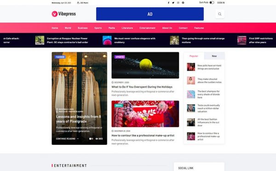Open the red bridal make-up article image
This screenshot has width=276, height=171.
(145, 114)
